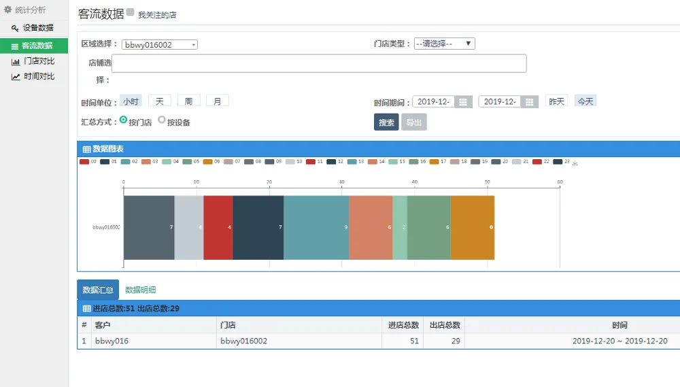The height and width of the screenshot is (387, 680).
Task: Open the start date calendar icon
Action: (463, 101)
